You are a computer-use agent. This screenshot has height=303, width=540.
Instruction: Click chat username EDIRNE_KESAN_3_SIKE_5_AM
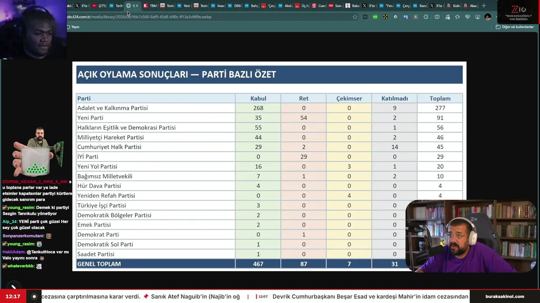(35, 182)
